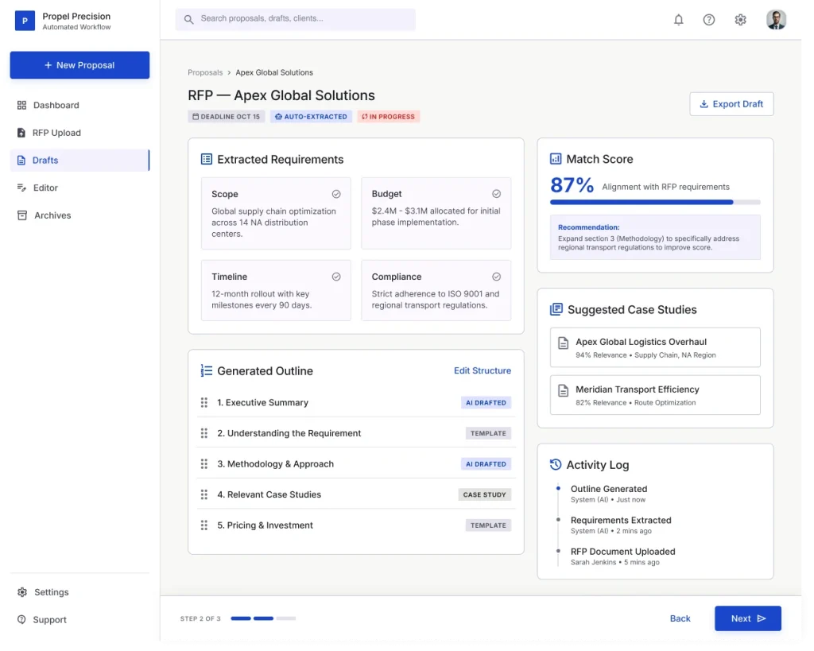
Task: Click the 87% match score value
Action: click(x=572, y=185)
